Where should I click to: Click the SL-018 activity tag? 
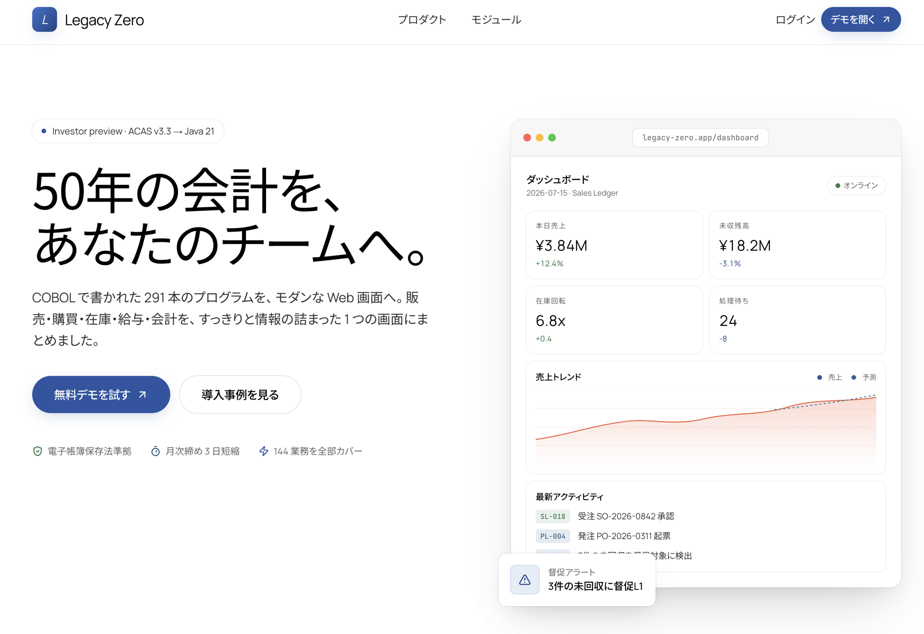pyautogui.click(x=552, y=516)
